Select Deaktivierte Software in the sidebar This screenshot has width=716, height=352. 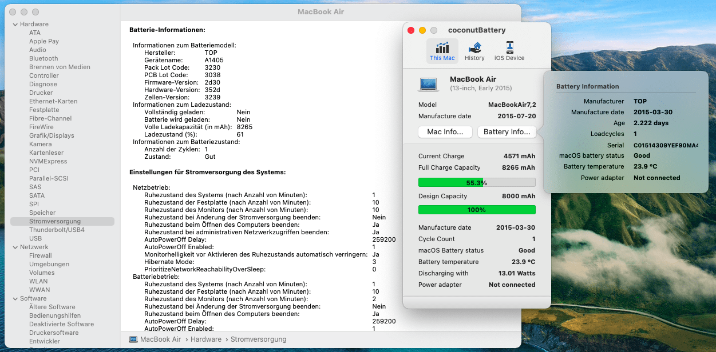61,324
